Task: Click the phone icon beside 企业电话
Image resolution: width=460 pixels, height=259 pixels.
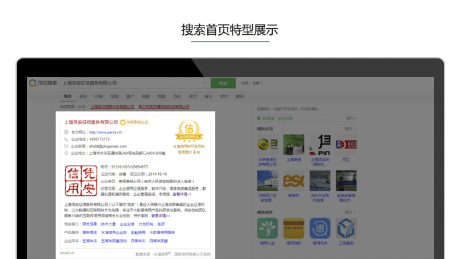Action: [66, 139]
